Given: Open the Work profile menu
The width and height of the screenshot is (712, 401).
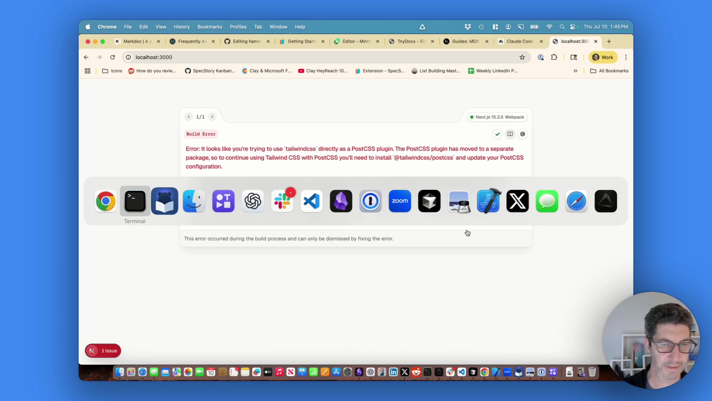Looking at the screenshot, I should pyautogui.click(x=603, y=57).
